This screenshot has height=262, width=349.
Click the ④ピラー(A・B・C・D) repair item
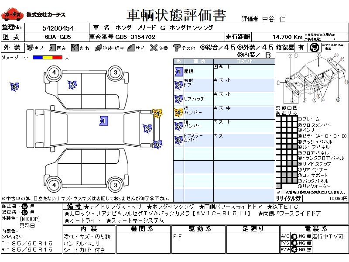coord(322,136)
